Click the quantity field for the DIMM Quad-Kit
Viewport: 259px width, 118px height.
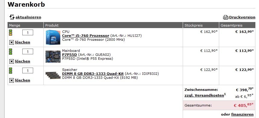click(x=28, y=71)
